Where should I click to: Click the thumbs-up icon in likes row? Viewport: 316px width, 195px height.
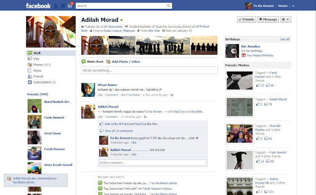101,124
